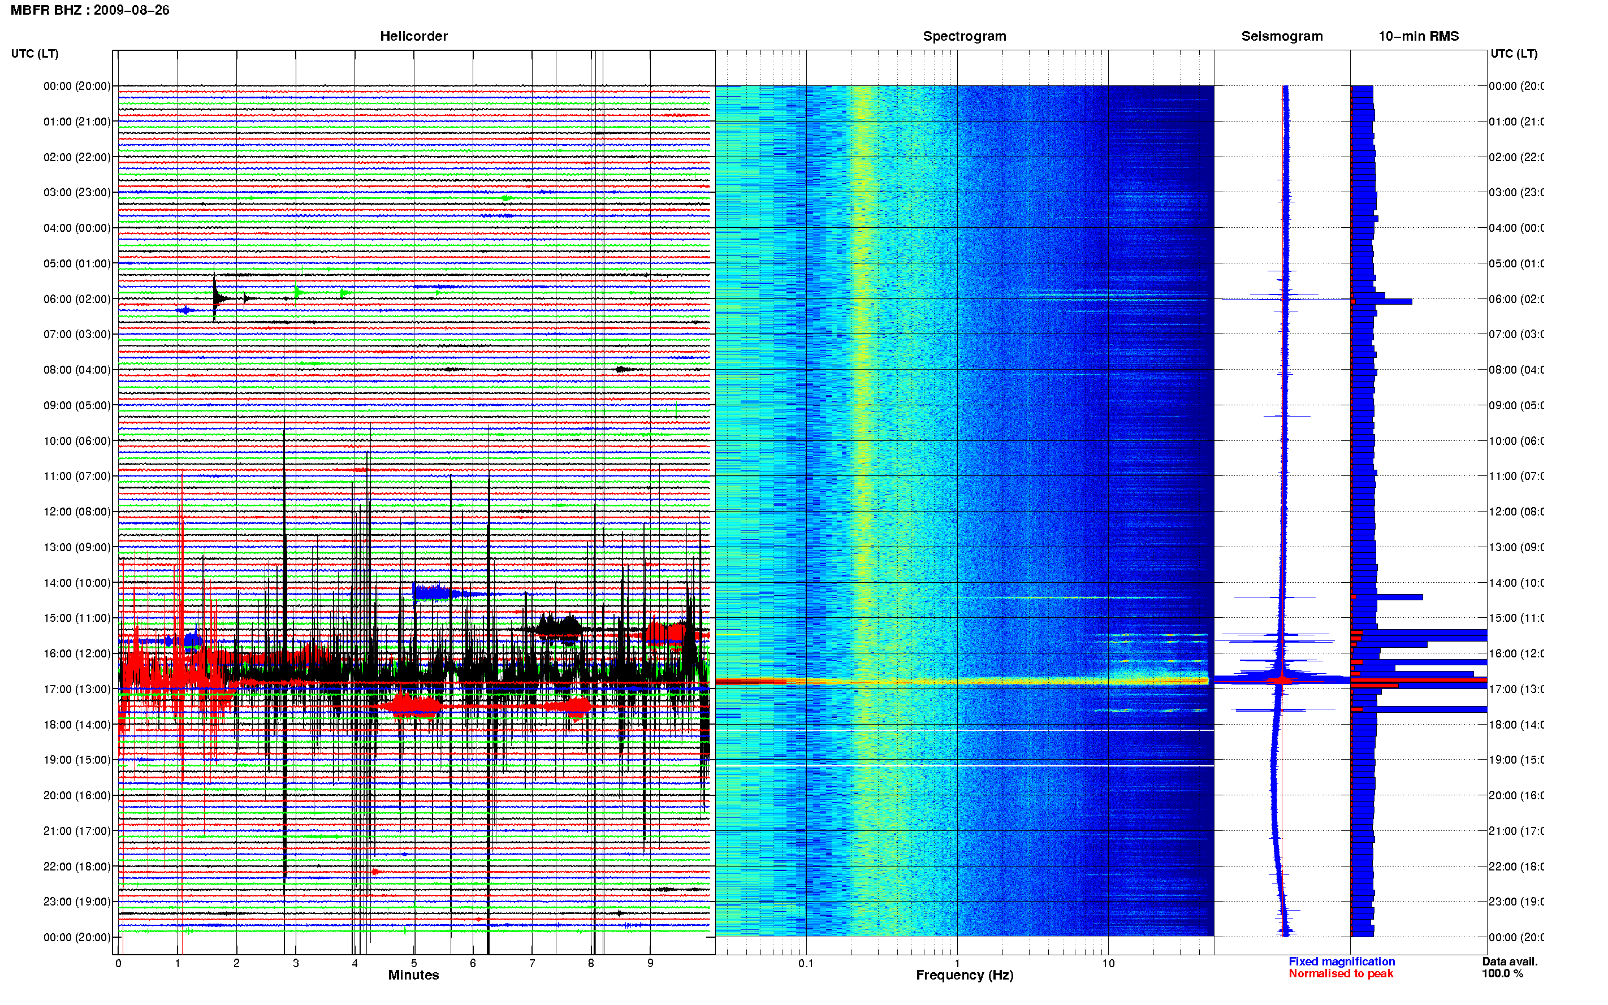Click the minute 9 tick label

pos(650,963)
